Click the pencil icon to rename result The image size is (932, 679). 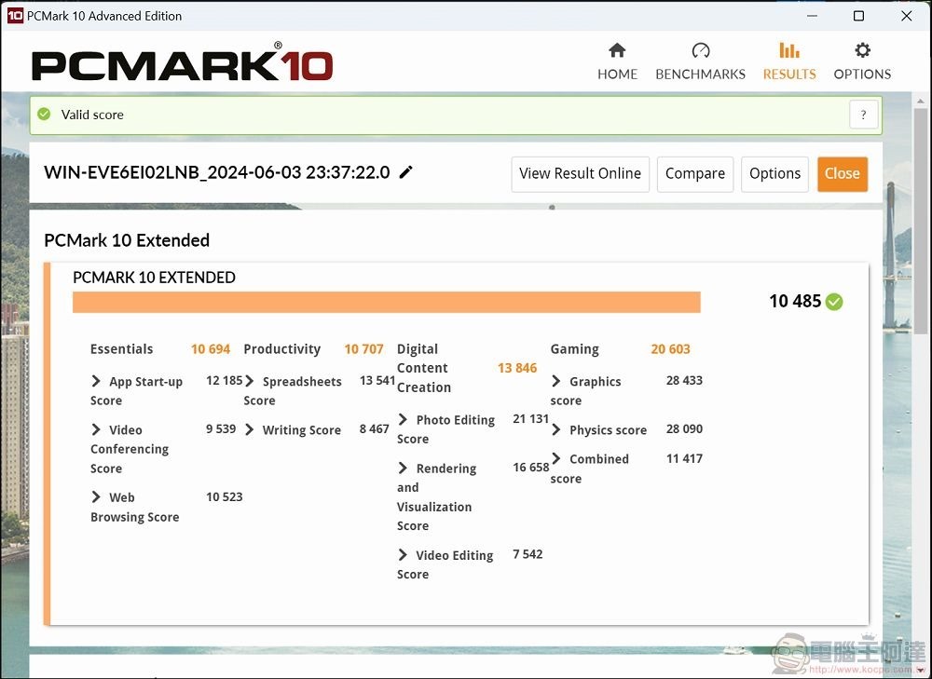point(406,172)
